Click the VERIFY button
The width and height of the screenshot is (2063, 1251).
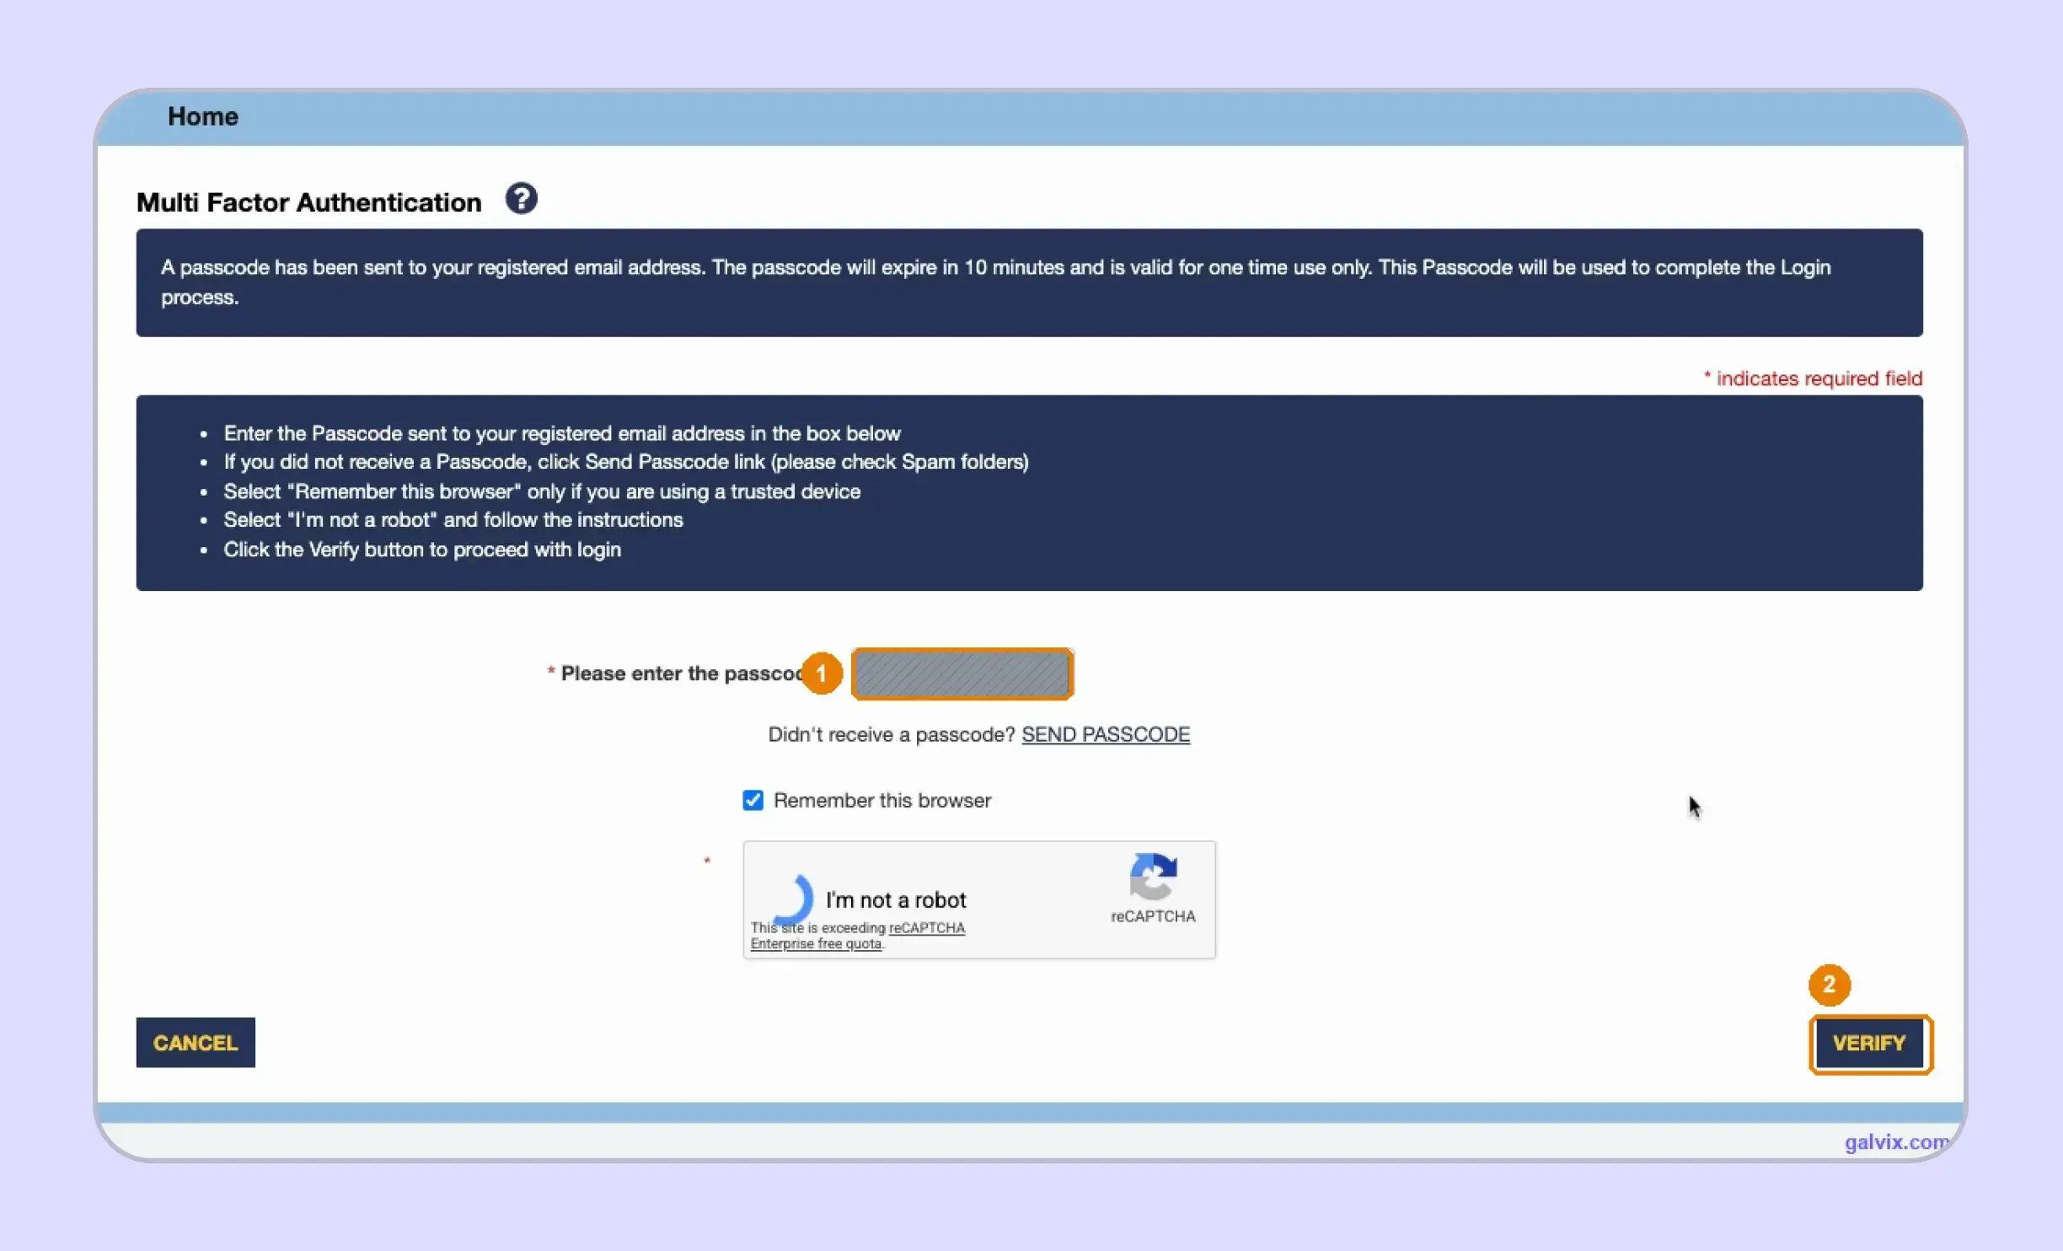1869,1044
